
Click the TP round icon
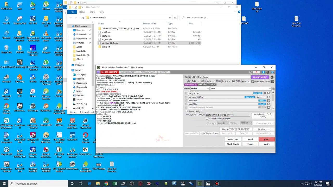(x=272, y=77)
